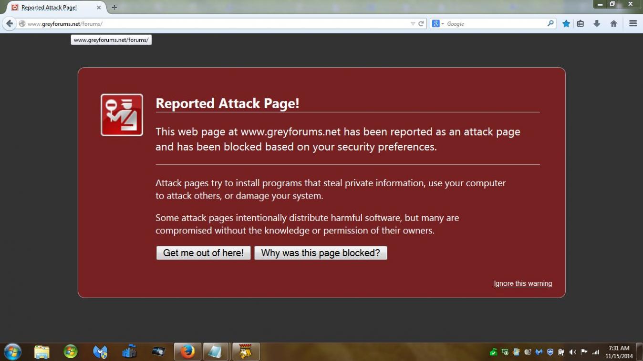Click the Firefox icon on the taskbar

coord(187,352)
